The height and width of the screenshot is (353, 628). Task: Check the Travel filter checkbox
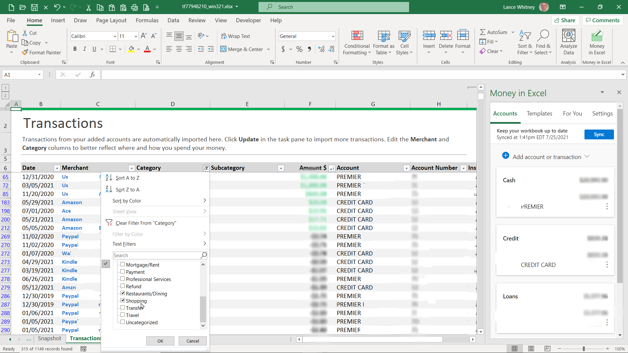122,315
